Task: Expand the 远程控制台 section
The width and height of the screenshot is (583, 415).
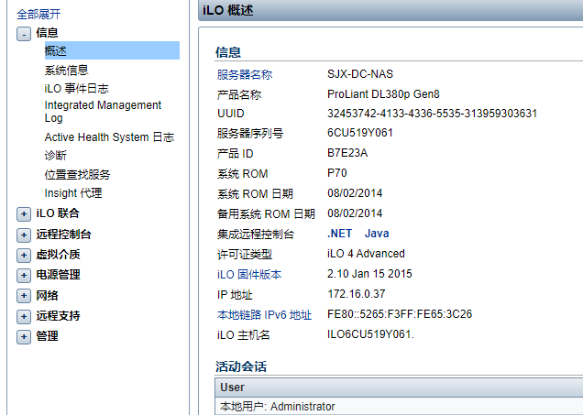Action: [23, 235]
